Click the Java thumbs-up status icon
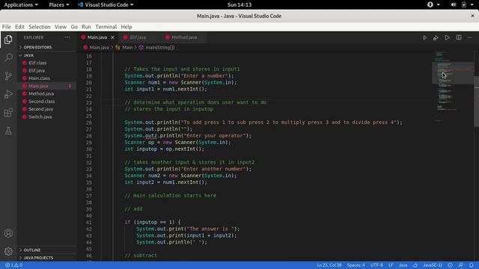Screen dimensions: 479x269 click(415, 265)
